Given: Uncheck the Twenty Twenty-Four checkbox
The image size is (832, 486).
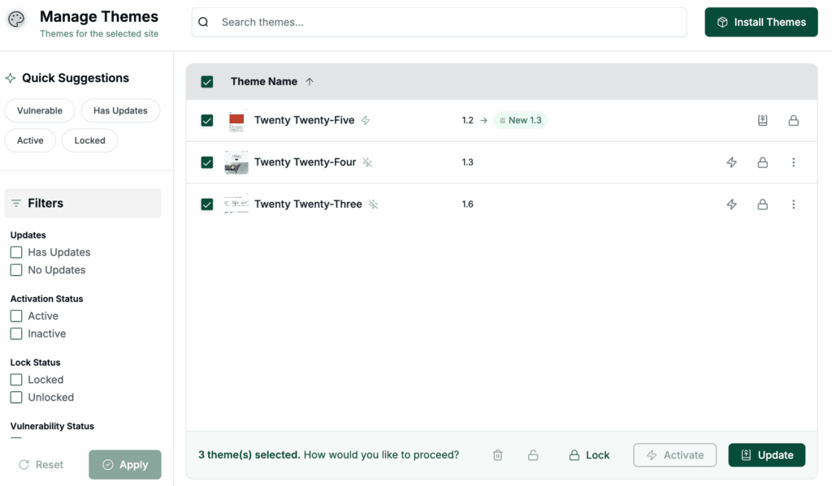Looking at the screenshot, I should (x=207, y=162).
